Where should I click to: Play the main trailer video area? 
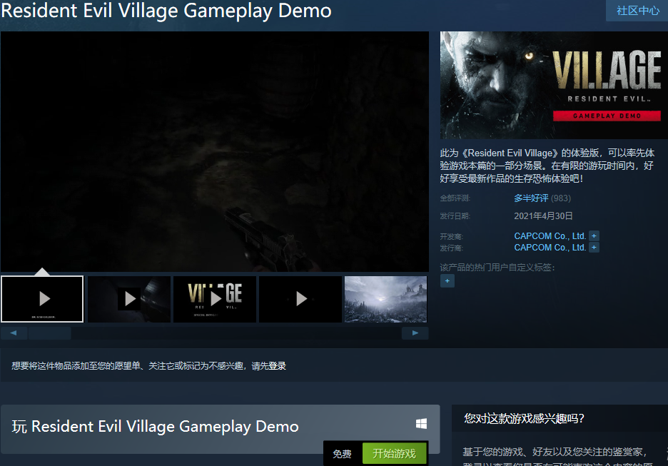pos(215,151)
